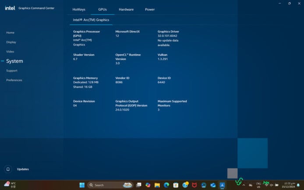The image size is (304, 190).
Task: Open the HotKeys tab
Action: 79,10
